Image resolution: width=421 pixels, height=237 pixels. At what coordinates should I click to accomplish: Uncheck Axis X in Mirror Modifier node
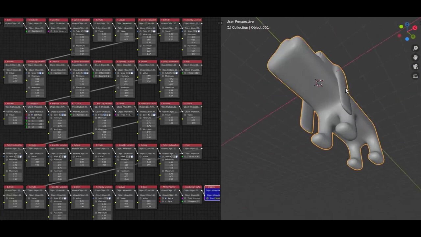pos(165,198)
